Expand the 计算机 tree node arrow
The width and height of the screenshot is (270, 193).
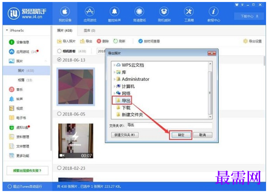pyautogui.click(x=114, y=86)
